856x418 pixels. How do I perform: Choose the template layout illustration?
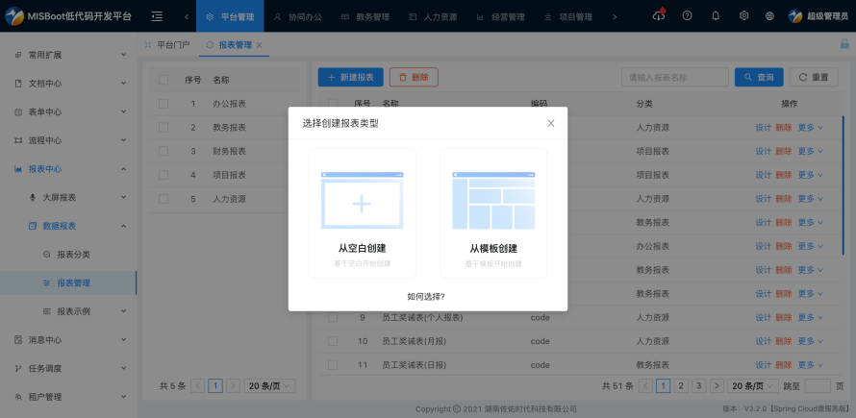[x=493, y=200]
